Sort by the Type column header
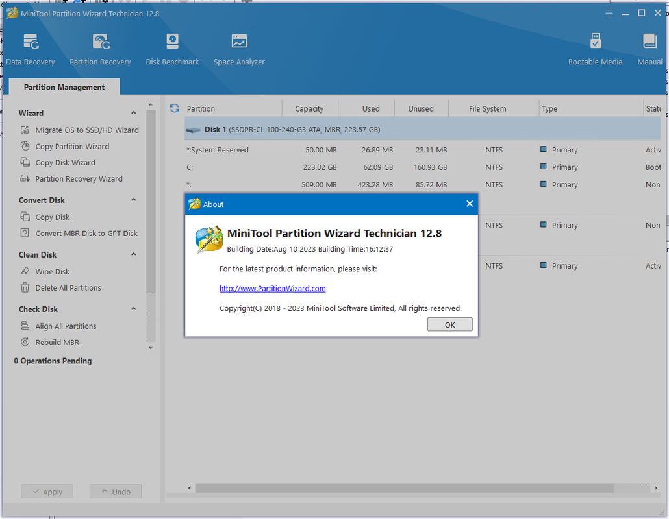The width and height of the screenshot is (669, 519). pyautogui.click(x=590, y=108)
